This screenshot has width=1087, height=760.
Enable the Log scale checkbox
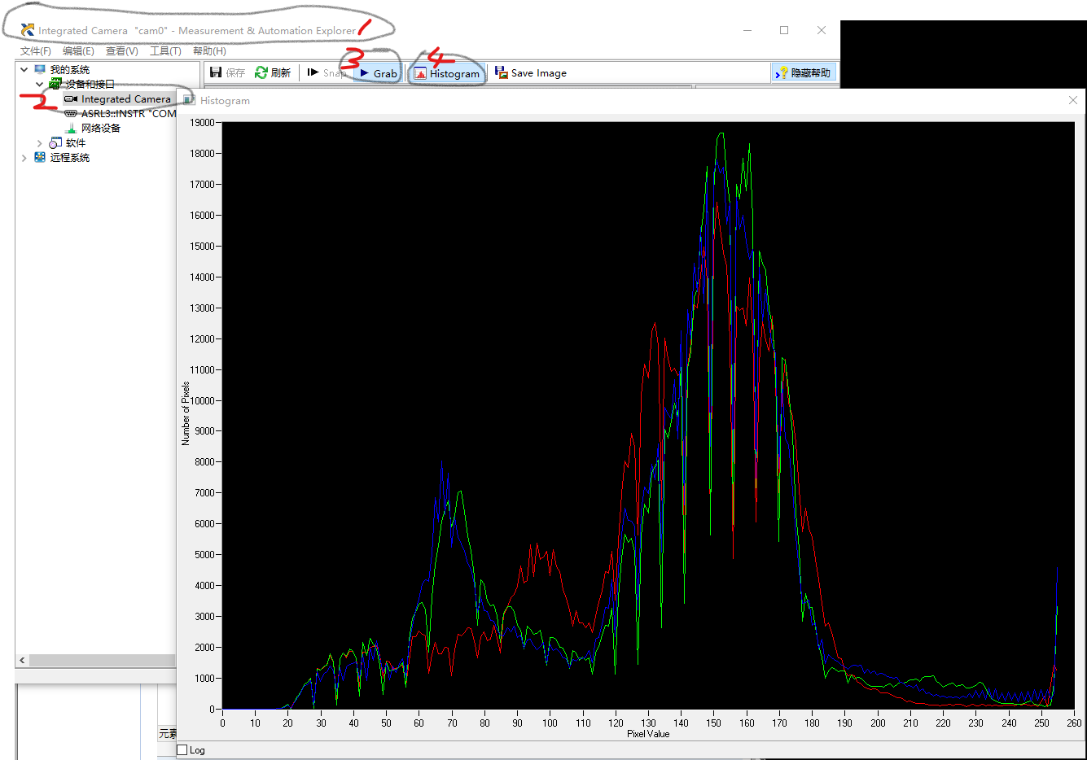(182, 750)
